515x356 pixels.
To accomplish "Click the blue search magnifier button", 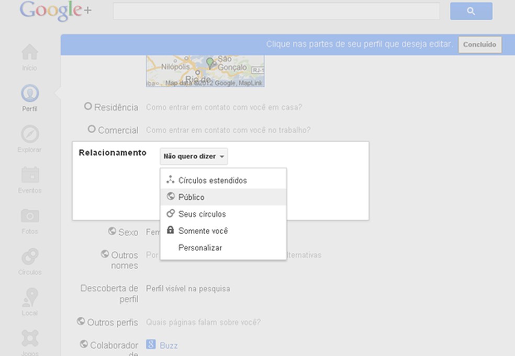I will coord(471,11).
